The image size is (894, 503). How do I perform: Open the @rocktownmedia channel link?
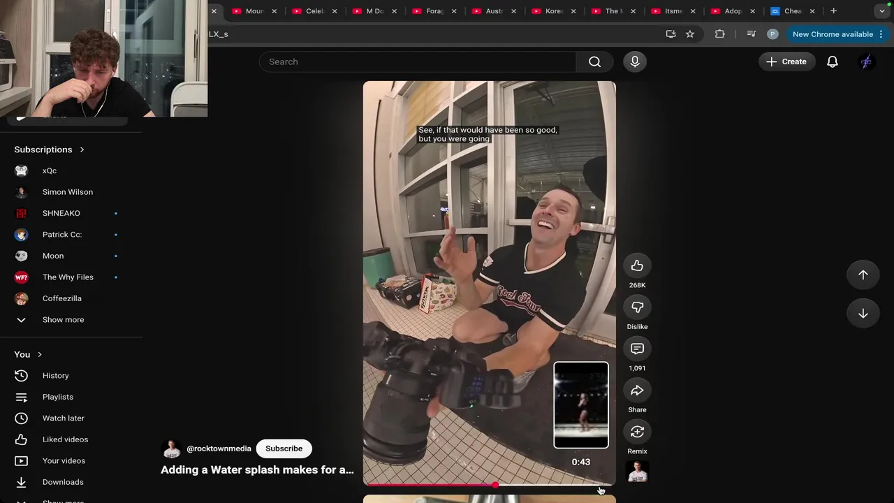pos(219,449)
